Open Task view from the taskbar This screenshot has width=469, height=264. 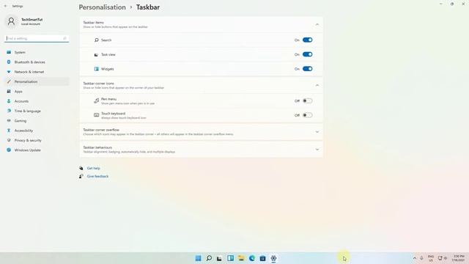tap(220, 258)
